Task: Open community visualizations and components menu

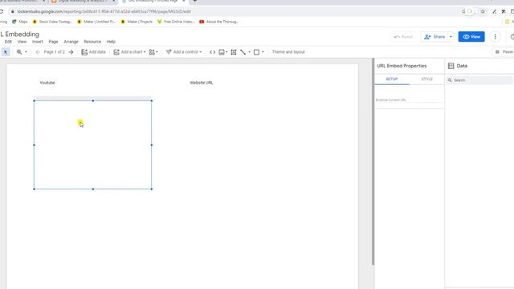Action: click(x=153, y=52)
